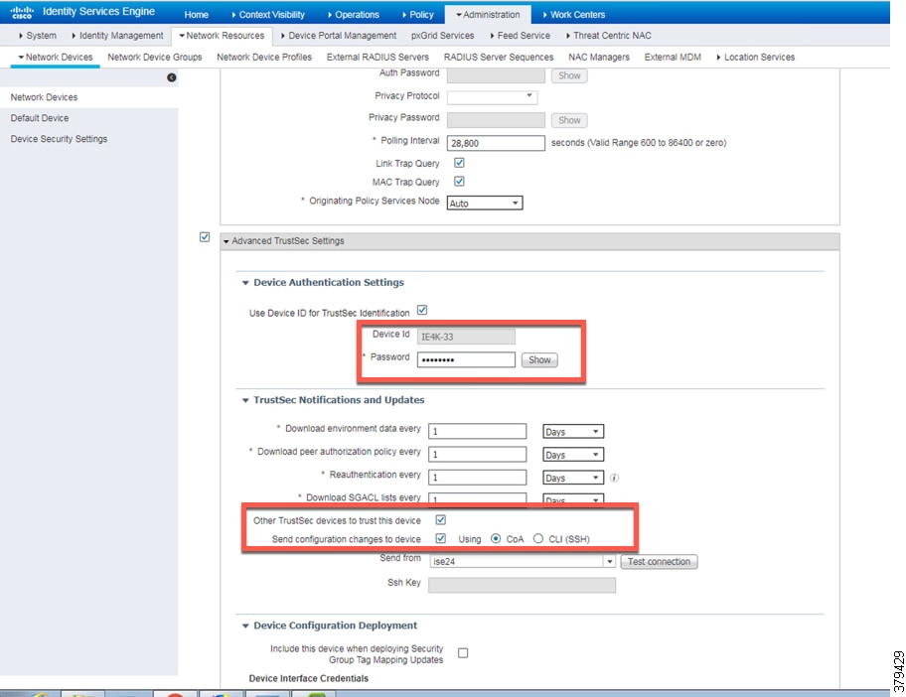
Task: Toggle the MAC Trap Query checkbox
Action: click(459, 182)
